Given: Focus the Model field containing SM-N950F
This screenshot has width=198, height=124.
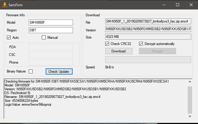Looking at the screenshot, I should [x=51, y=22].
